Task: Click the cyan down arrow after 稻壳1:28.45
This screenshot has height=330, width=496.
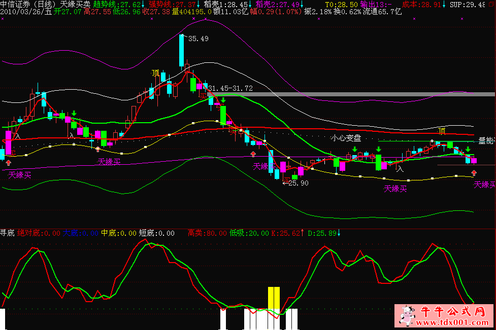Action: pos(250,5)
